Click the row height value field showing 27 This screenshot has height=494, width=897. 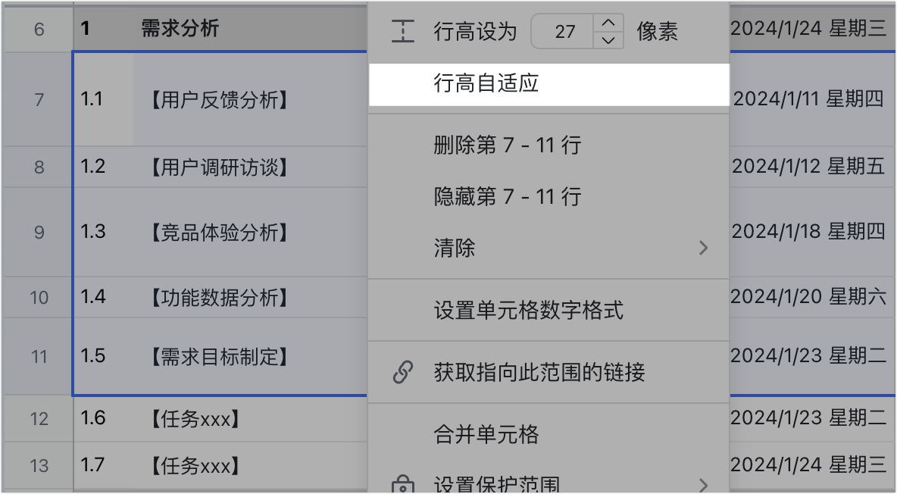pyautogui.click(x=564, y=31)
